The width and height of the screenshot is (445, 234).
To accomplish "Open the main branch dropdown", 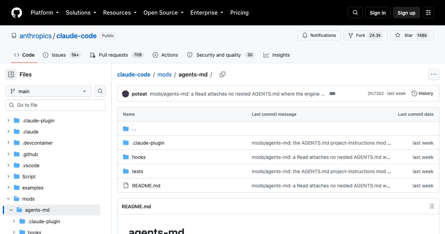I will [x=49, y=91].
